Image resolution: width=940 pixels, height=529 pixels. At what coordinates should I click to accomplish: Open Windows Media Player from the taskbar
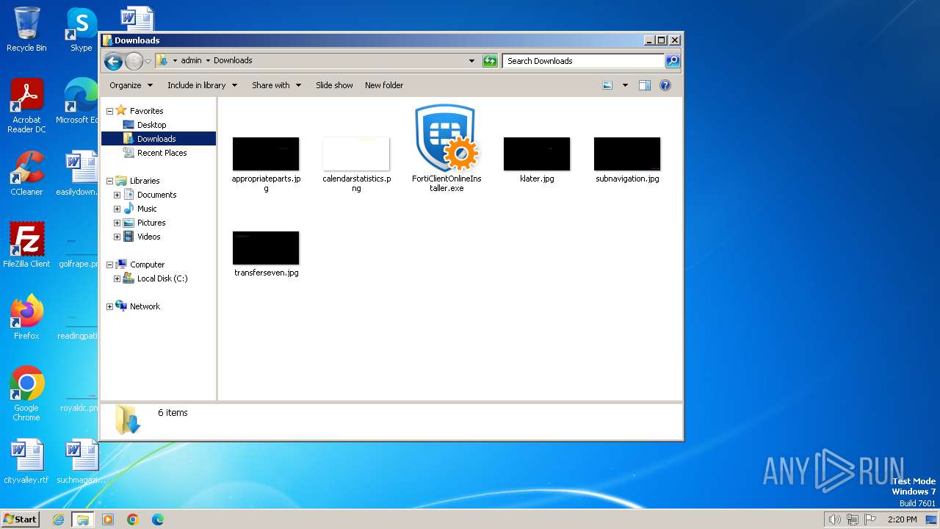108,519
